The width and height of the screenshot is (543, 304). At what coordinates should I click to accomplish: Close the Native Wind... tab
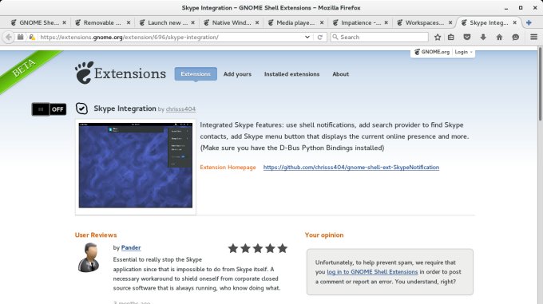(257, 23)
